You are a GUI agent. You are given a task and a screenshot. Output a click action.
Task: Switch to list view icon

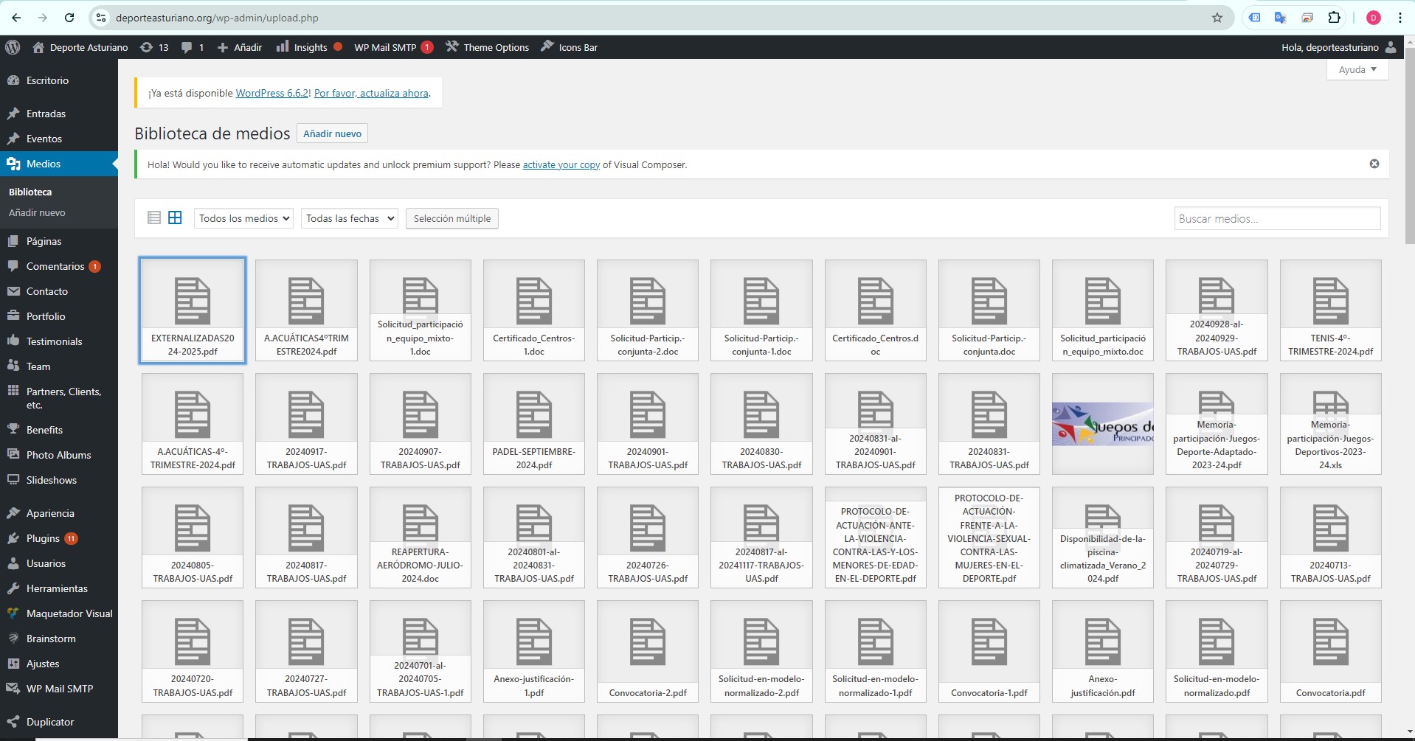[x=154, y=218]
